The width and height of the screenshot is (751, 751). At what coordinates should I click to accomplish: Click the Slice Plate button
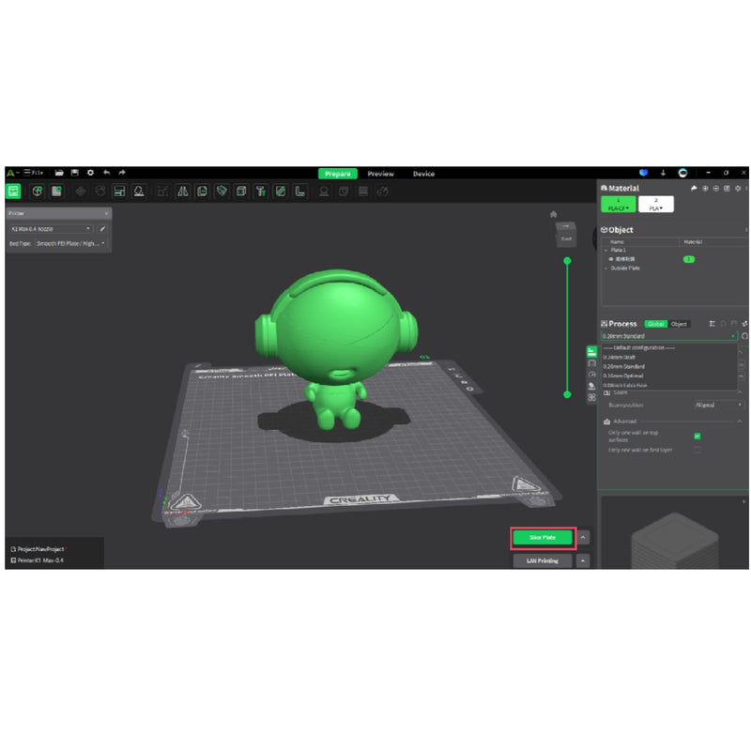click(x=542, y=538)
